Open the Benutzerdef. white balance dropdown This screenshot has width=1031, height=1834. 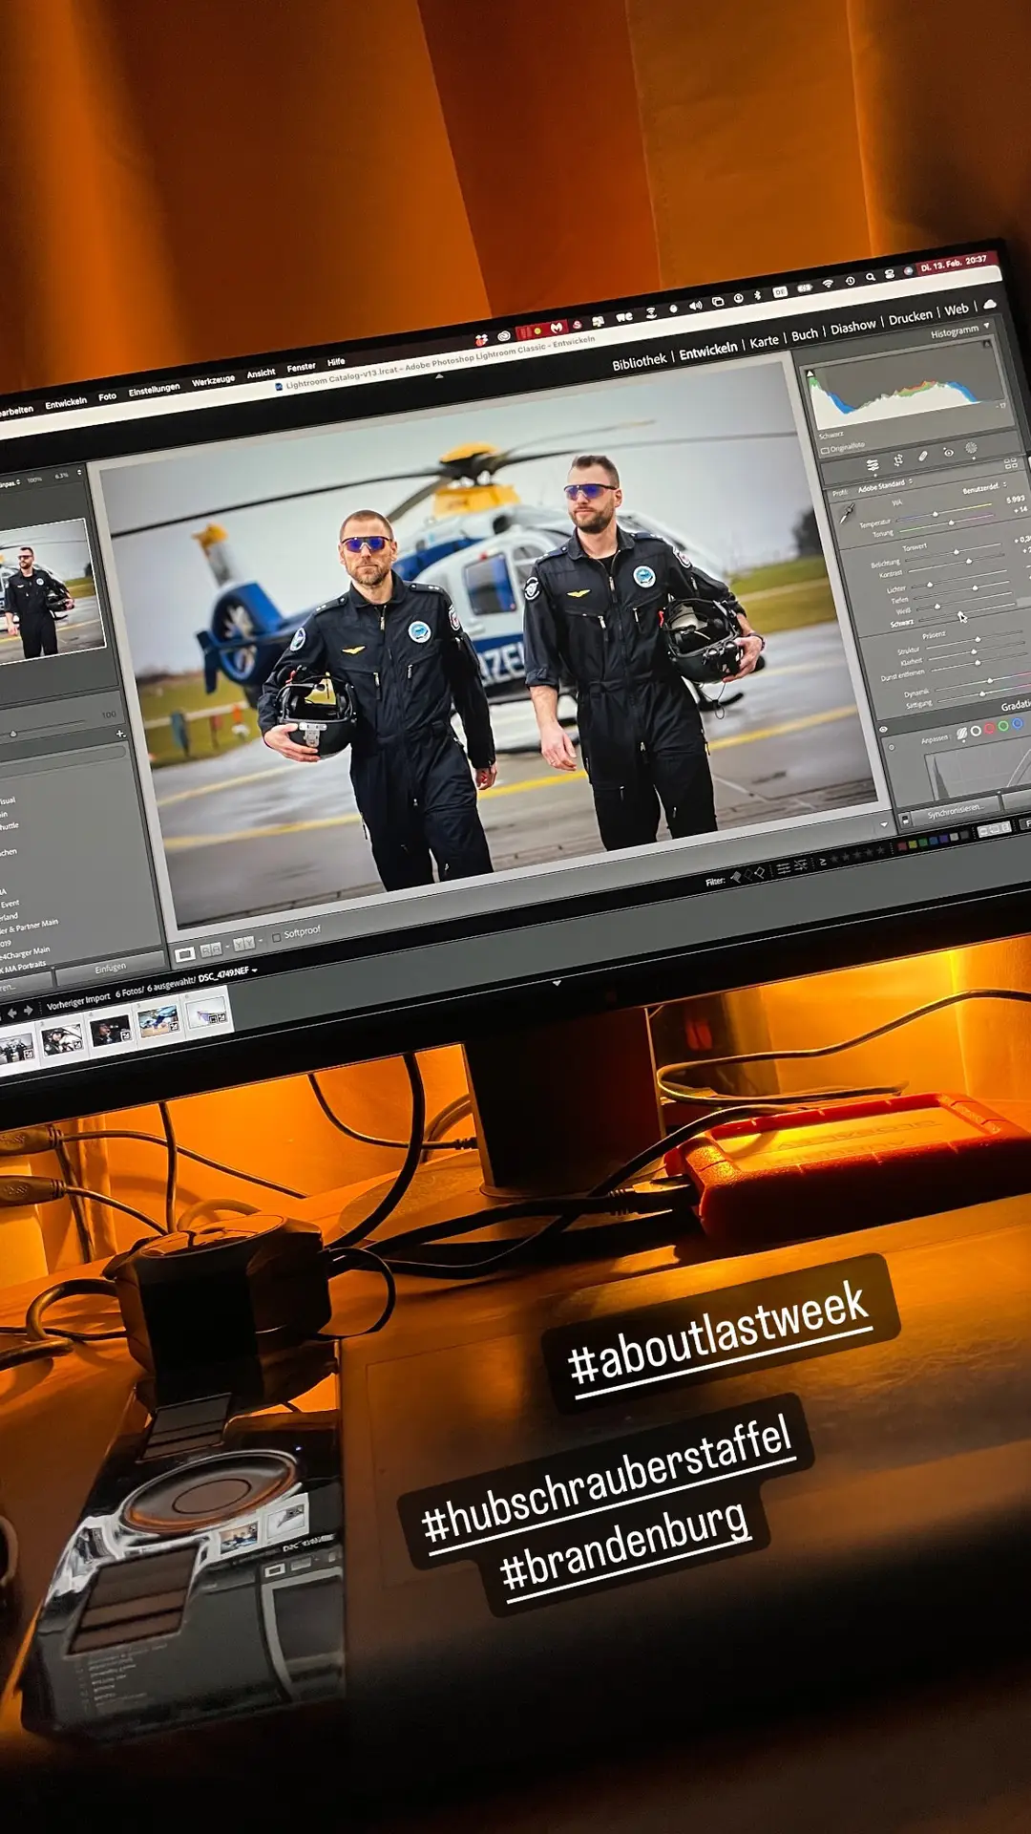(985, 486)
